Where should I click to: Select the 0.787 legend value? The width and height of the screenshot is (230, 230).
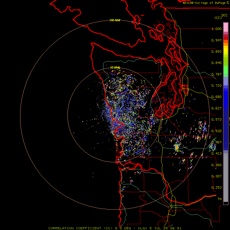(x=216, y=74)
